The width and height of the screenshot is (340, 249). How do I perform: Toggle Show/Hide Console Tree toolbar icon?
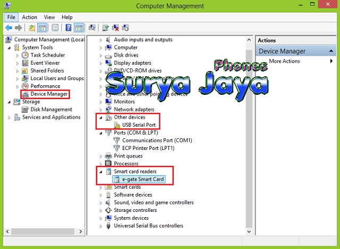42,28
